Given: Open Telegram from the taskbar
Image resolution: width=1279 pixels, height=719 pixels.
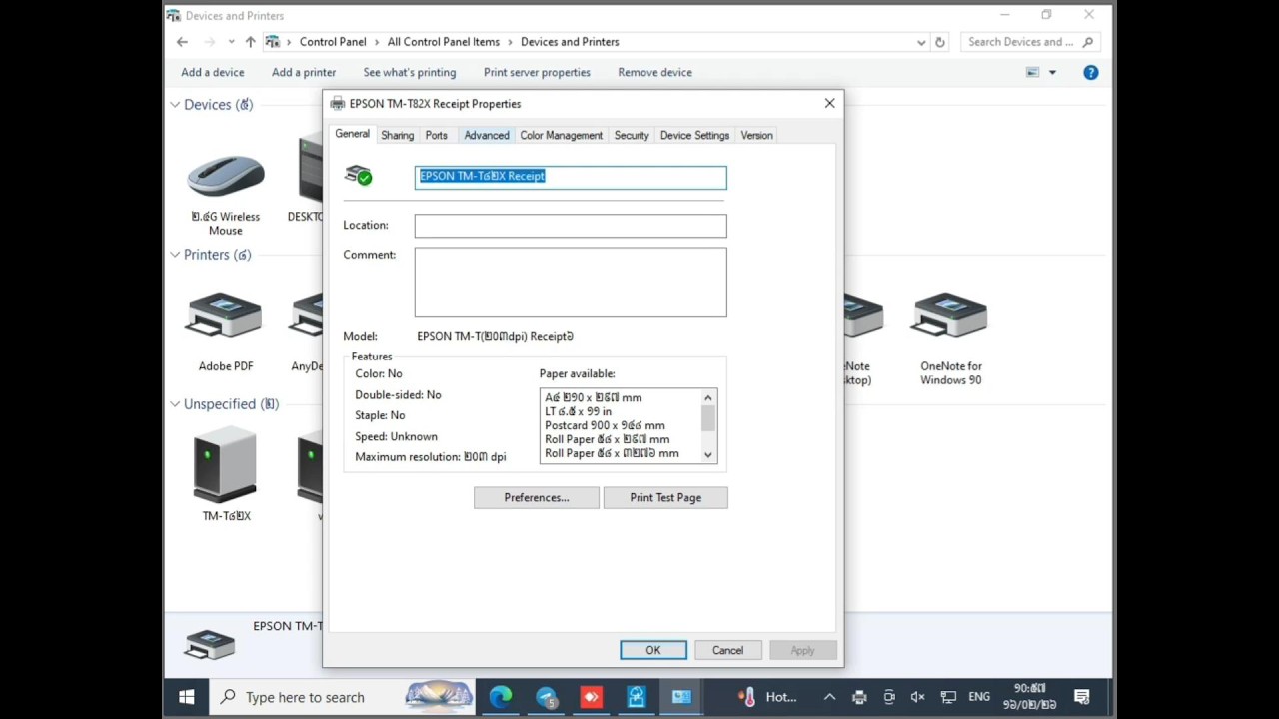Looking at the screenshot, I should point(547,697).
